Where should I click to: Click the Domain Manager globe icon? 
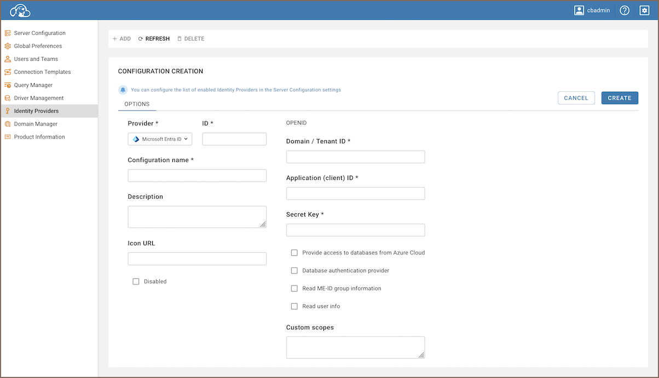tap(8, 124)
